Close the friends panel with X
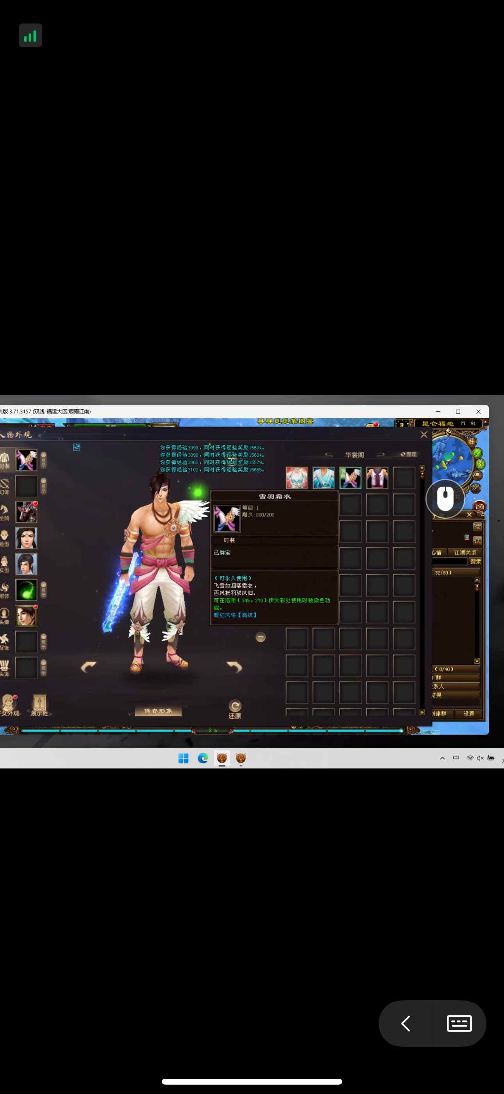 [469, 515]
